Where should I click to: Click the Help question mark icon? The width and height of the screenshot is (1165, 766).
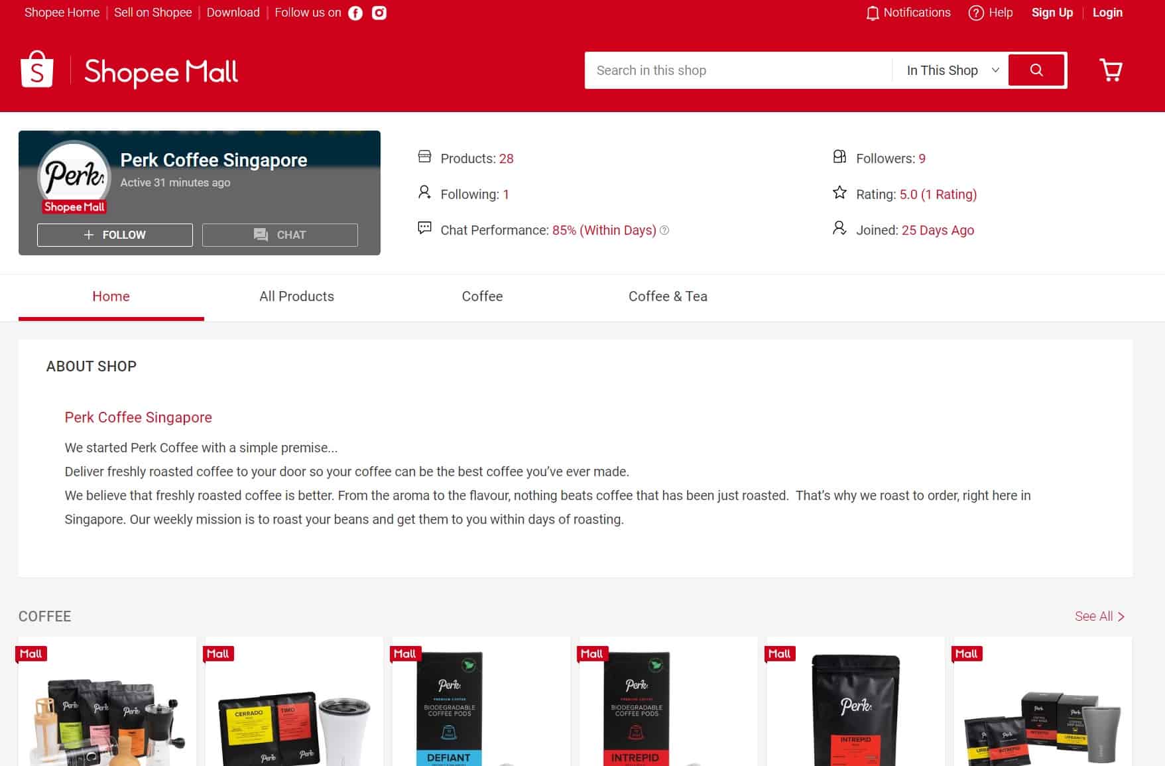tap(976, 13)
